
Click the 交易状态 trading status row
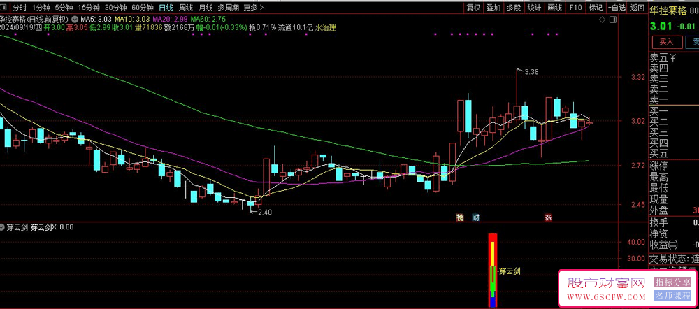tap(674, 259)
